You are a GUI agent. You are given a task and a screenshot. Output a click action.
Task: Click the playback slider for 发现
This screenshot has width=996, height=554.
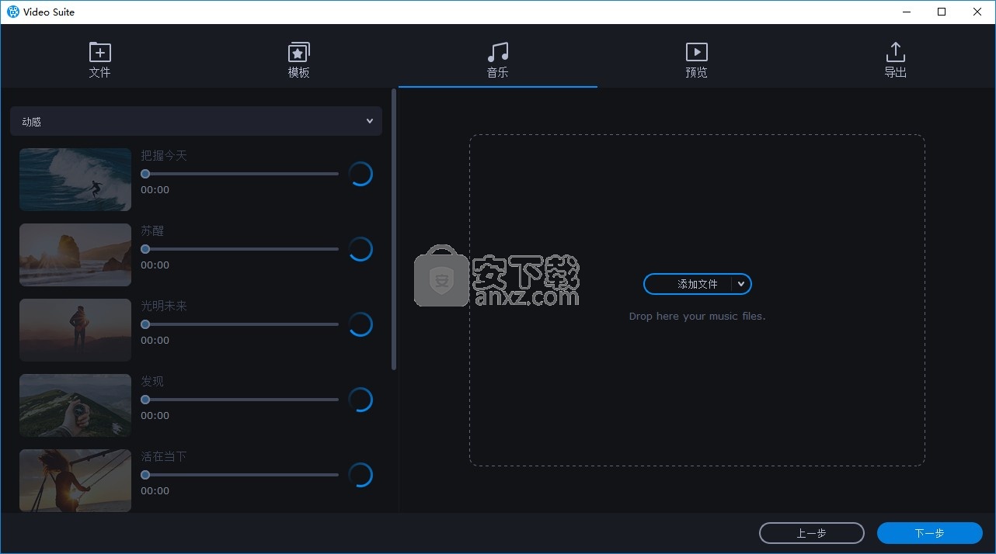(x=240, y=400)
